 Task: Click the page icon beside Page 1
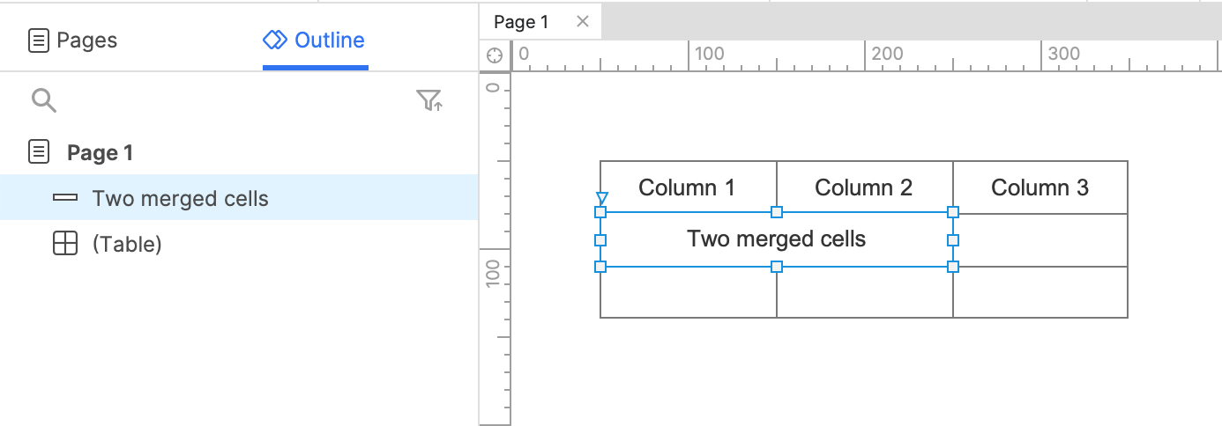39,151
